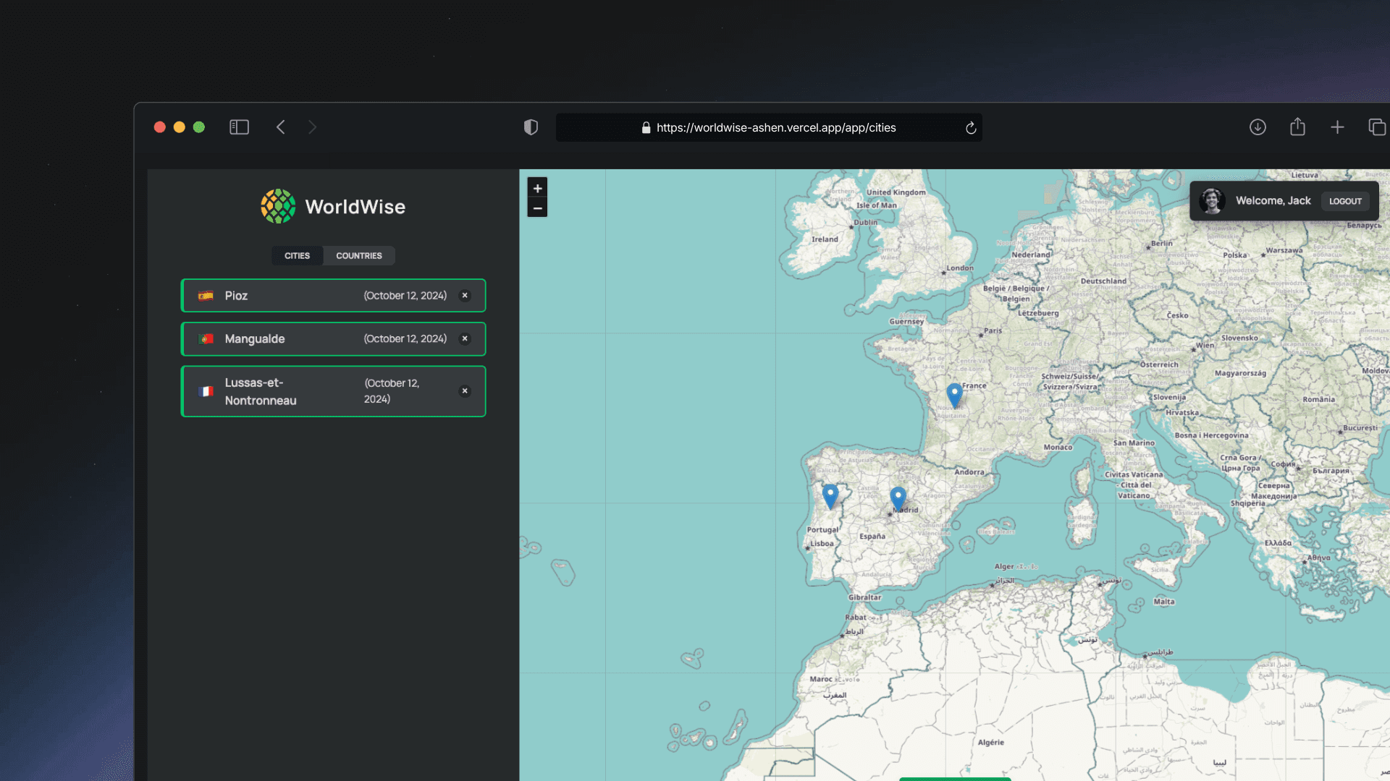Screen dimensions: 1390x781
Task: Click the WorldWise logo icon
Action: click(278, 207)
